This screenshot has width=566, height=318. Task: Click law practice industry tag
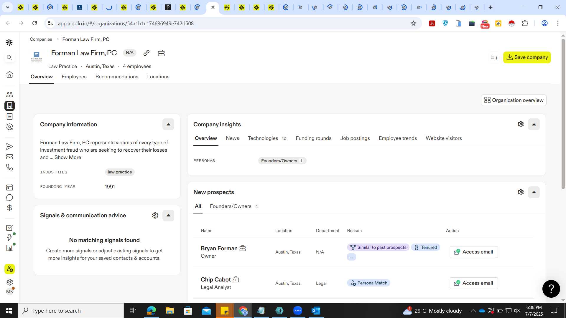(x=120, y=172)
